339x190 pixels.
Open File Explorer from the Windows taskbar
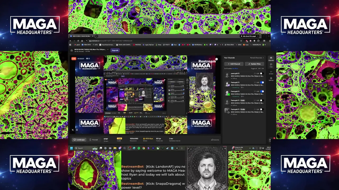tap(115, 148)
